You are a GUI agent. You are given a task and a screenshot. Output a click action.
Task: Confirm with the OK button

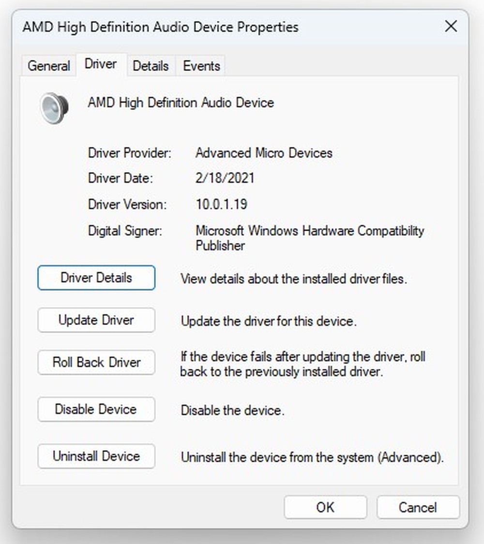[x=325, y=507]
